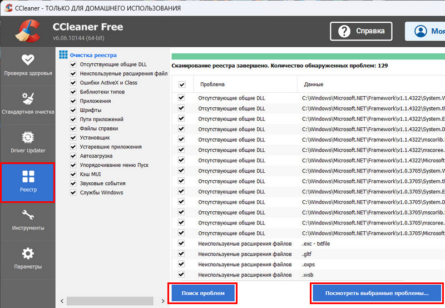Select the .wsb data cell

308,275
